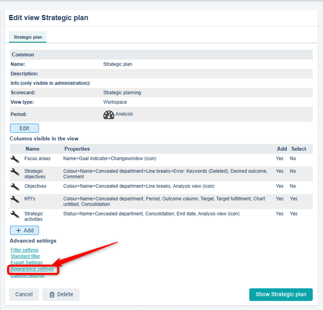Image resolution: width=323 pixels, height=310 pixels.
Task: Click the Export Settings link
Action: [27, 263]
